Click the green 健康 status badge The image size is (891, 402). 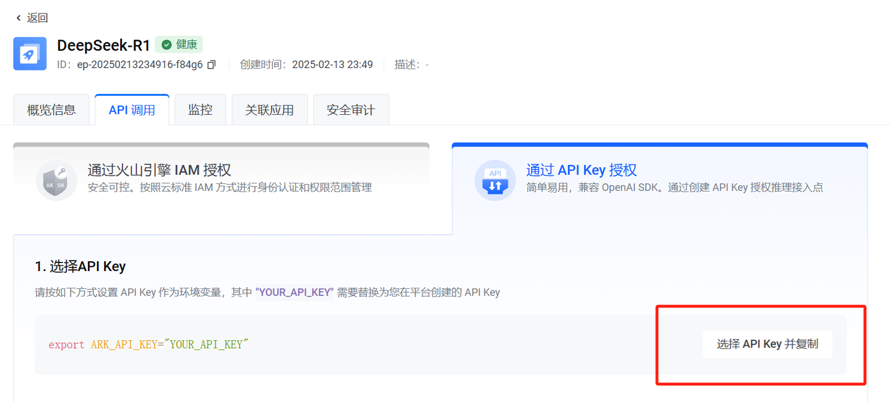179,44
